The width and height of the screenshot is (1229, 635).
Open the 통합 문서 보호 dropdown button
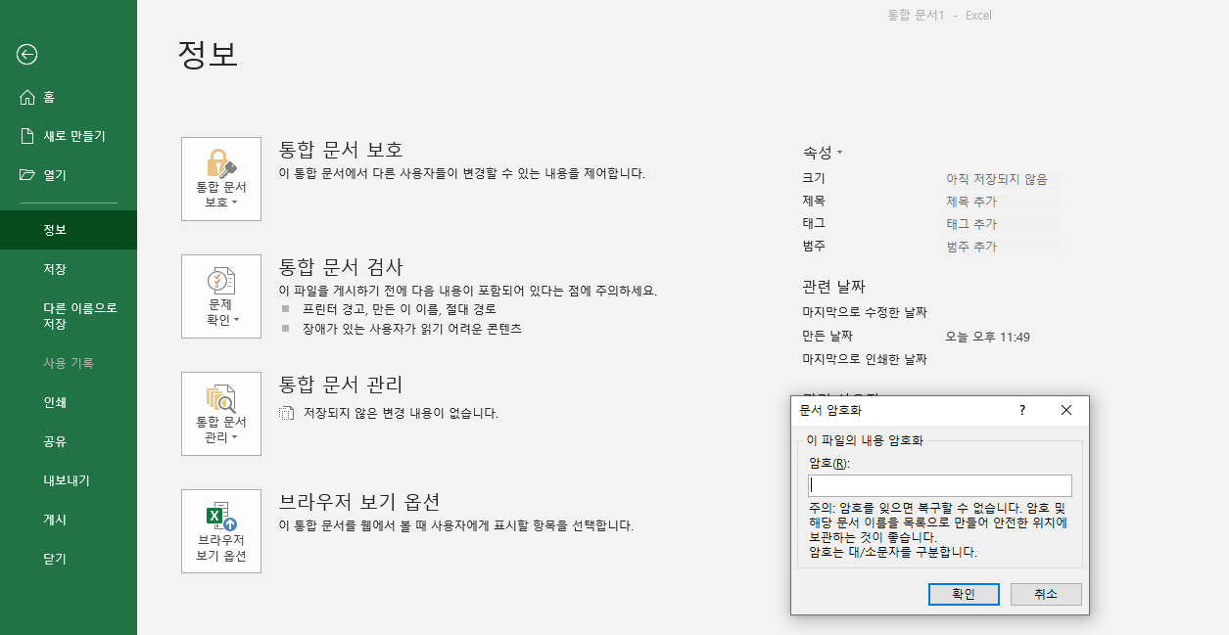[221, 179]
